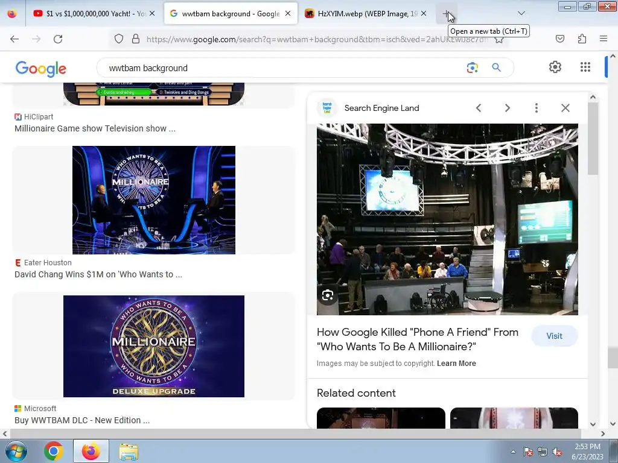Screen dimensions: 618x463
Task: Open 'David Chang Wins $1M' result
Action: point(98,274)
